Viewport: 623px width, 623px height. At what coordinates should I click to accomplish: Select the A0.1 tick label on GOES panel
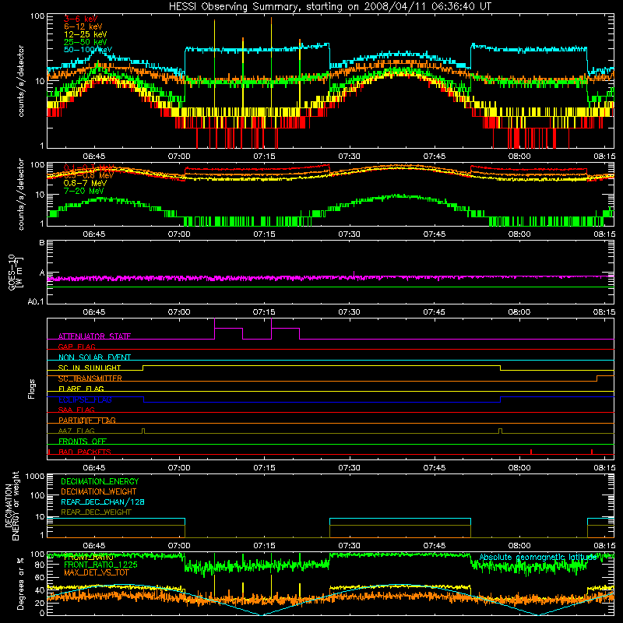(x=36, y=301)
